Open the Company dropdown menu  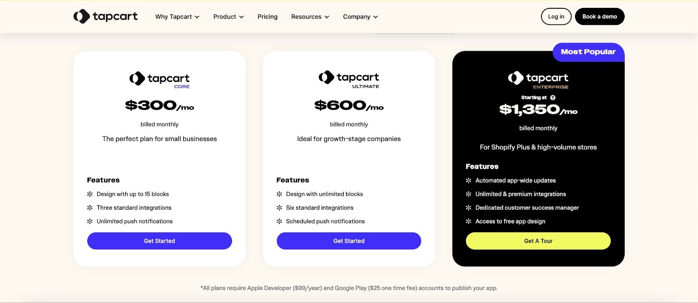click(x=360, y=17)
